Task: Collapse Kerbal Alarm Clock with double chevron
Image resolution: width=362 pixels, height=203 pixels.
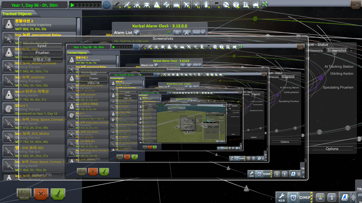Action: [x=177, y=32]
